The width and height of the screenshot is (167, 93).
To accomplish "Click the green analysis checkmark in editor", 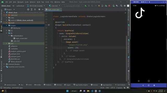I will (x=125, y=13).
